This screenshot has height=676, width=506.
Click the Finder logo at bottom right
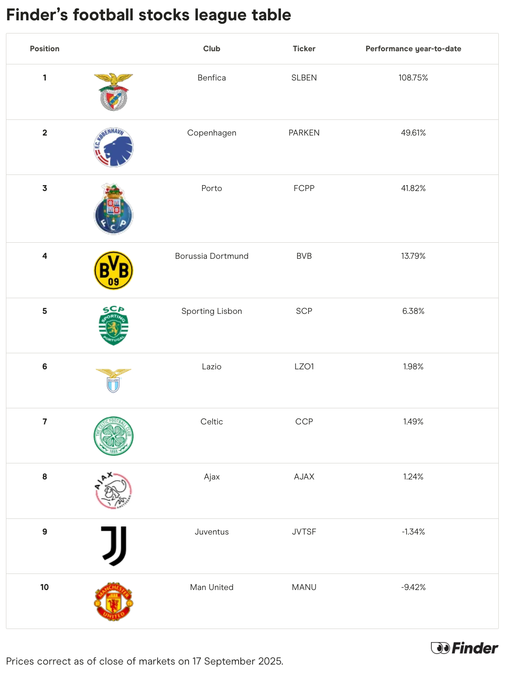[x=464, y=648]
